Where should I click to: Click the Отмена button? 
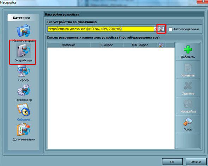pyautogui.click(x=196, y=162)
